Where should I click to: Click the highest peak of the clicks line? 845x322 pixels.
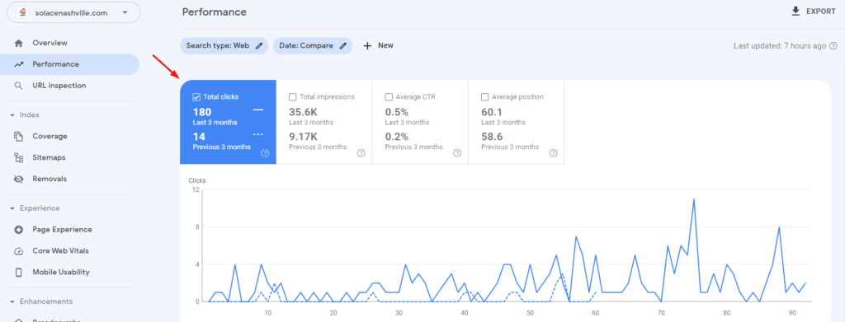pos(693,199)
